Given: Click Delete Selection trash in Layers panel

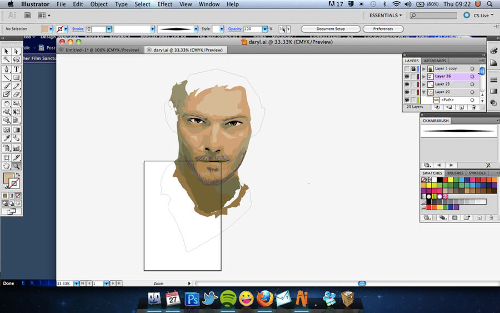Looking at the screenshot, I should pyautogui.click(x=473, y=107).
